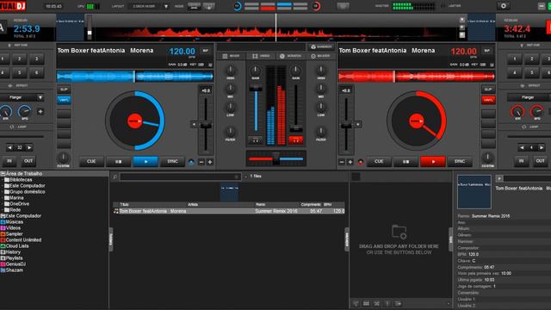Toggle SLIP mode on right deck

click(488, 90)
